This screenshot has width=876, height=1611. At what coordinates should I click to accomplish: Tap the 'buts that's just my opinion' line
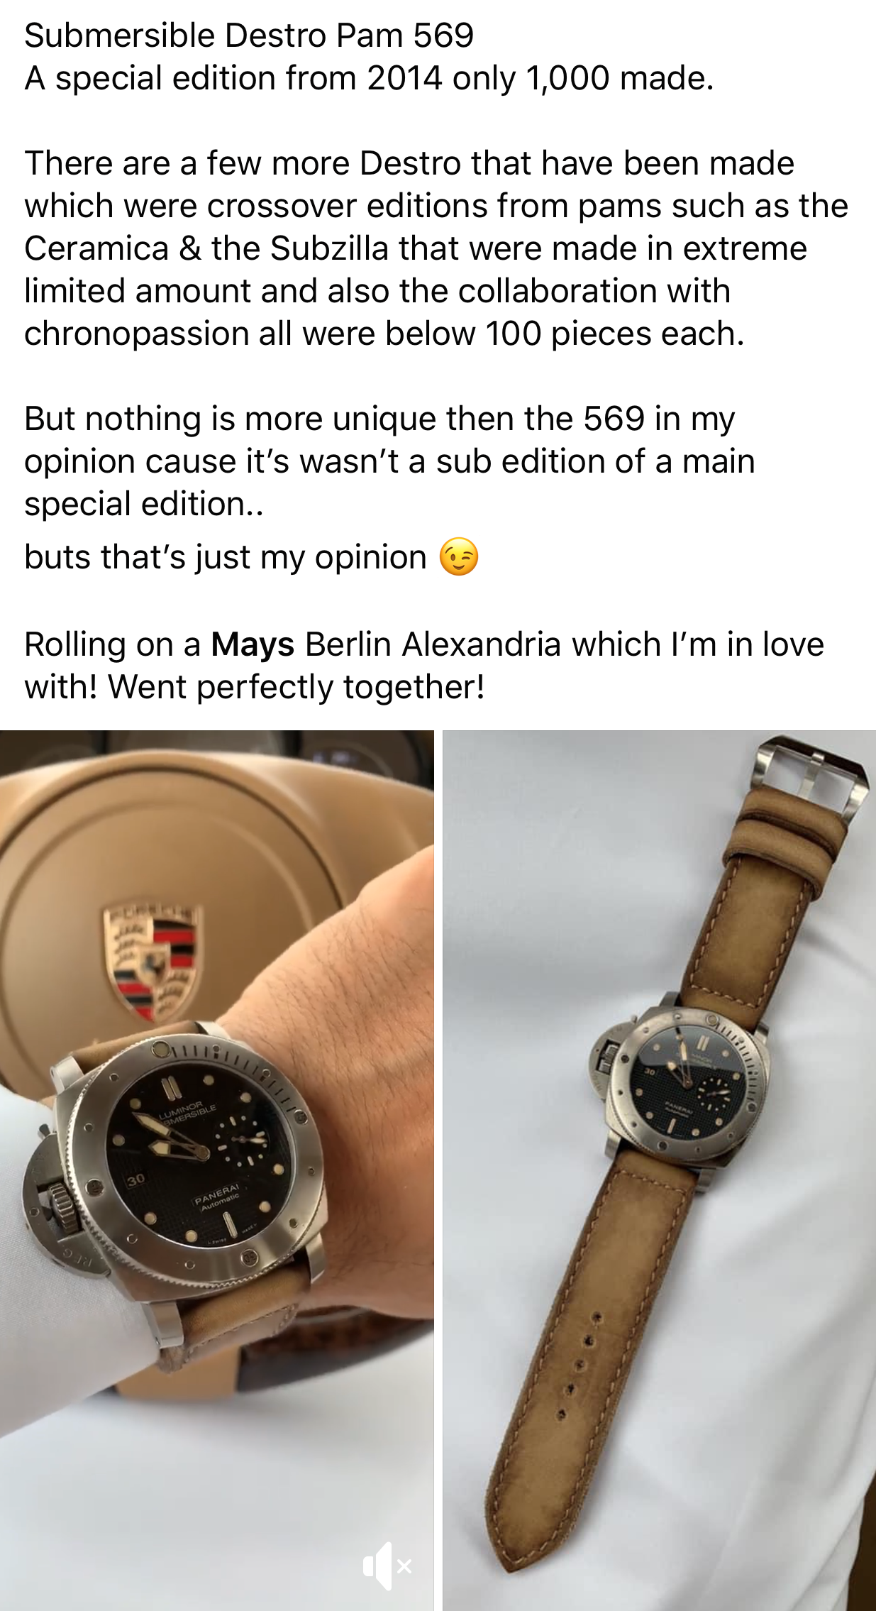225,556
